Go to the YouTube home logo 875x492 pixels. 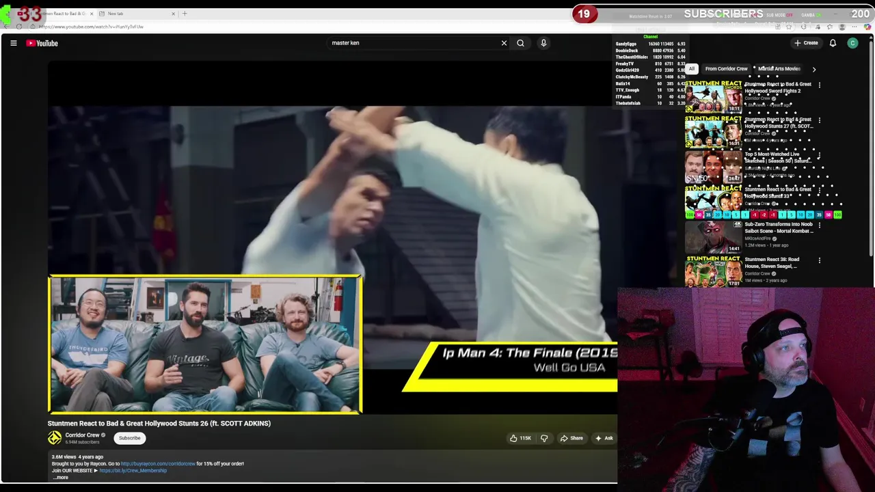coord(42,43)
